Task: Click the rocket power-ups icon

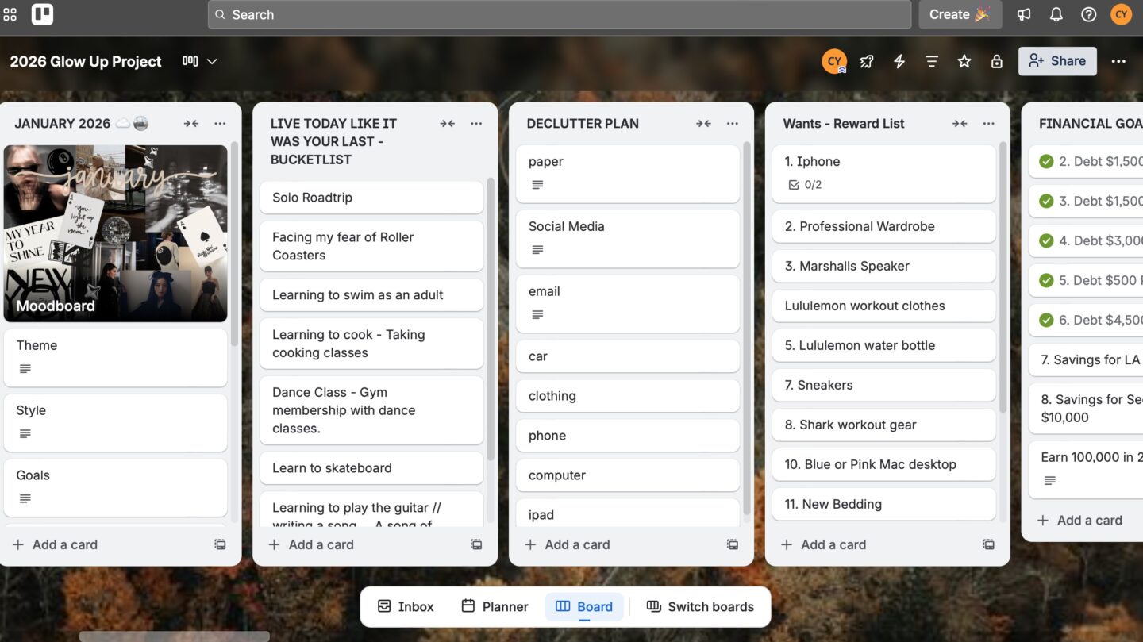Action: coord(867,61)
